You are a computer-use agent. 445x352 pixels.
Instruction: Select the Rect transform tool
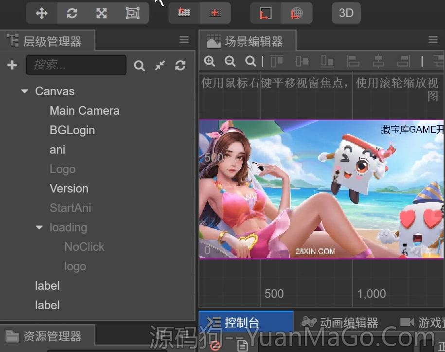[x=132, y=13]
